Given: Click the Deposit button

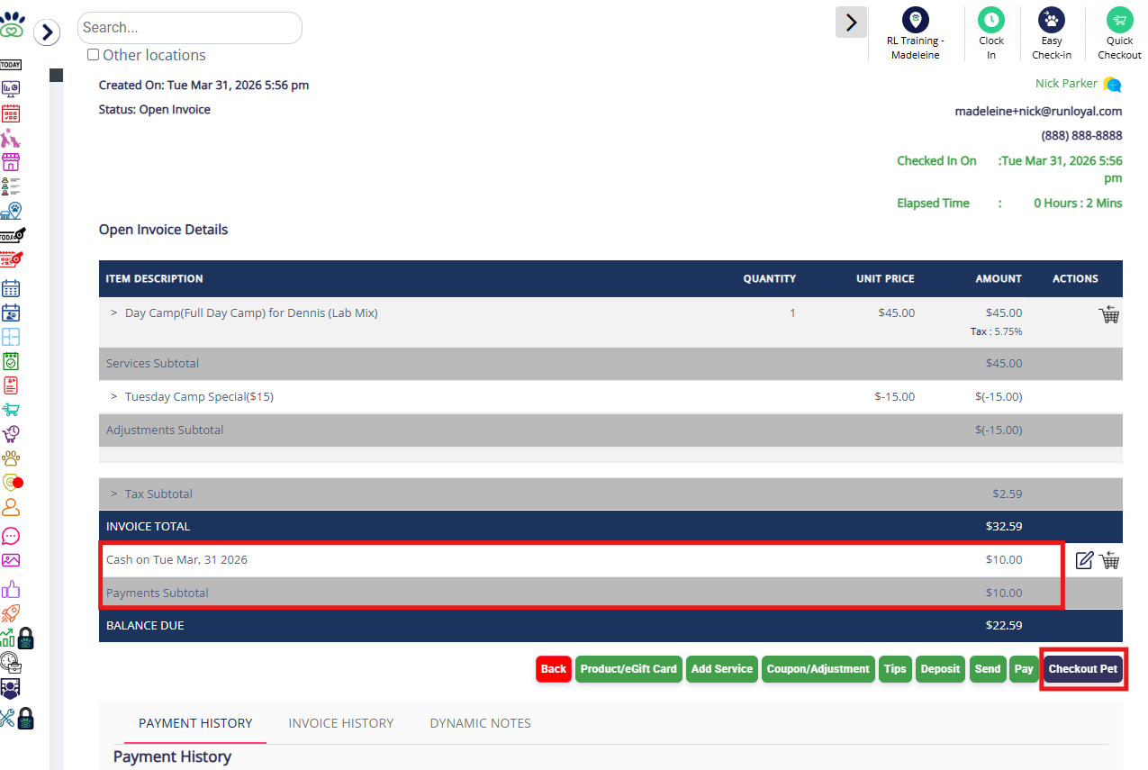Looking at the screenshot, I should click(x=941, y=669).
